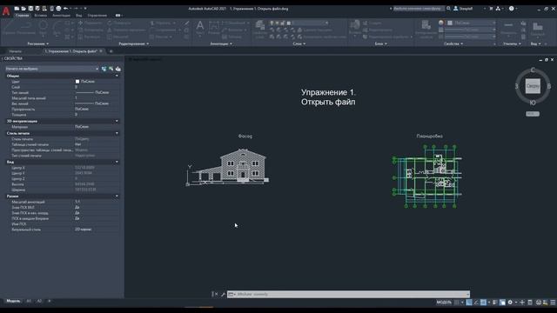Collapse the 3D-визуализация section

pos(117,122)
